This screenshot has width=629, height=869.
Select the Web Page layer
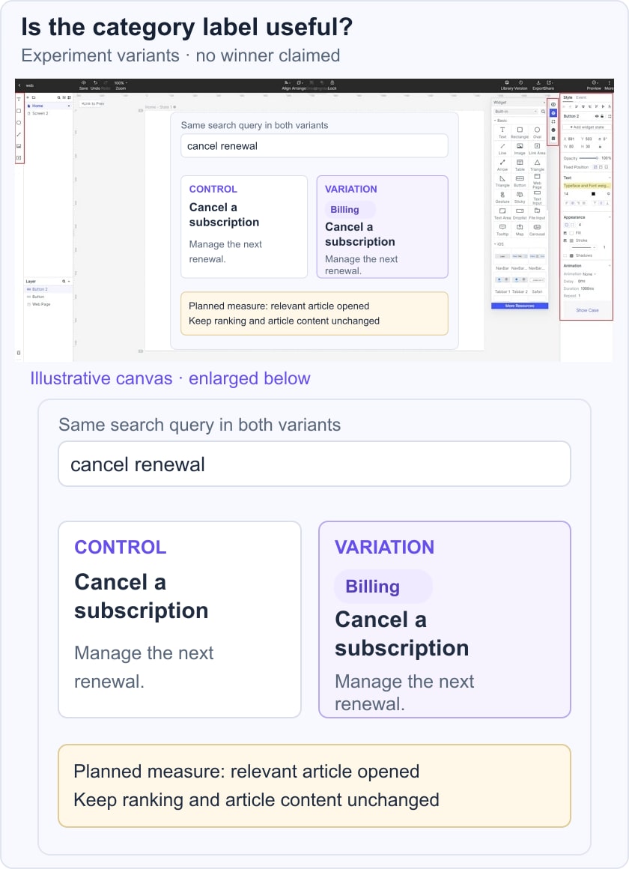[x=48, y=304]
